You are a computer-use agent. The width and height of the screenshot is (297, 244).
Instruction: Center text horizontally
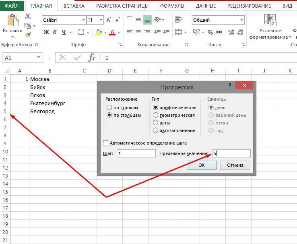[138, 32]
